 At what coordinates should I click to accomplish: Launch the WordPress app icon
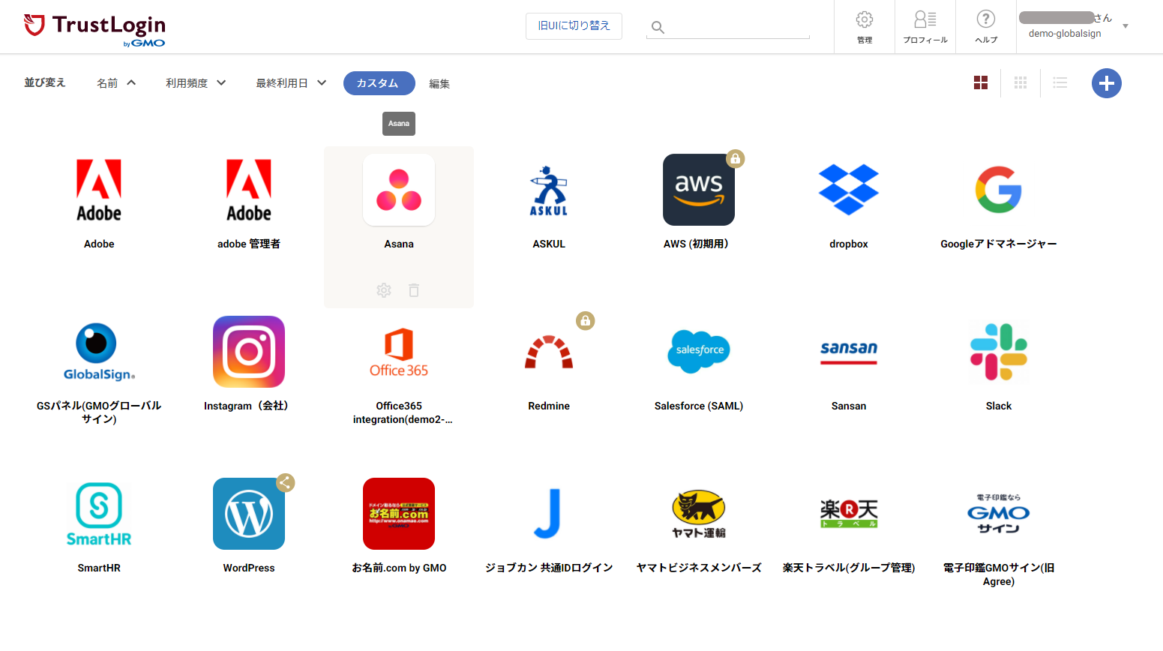[x=249, y=514]
